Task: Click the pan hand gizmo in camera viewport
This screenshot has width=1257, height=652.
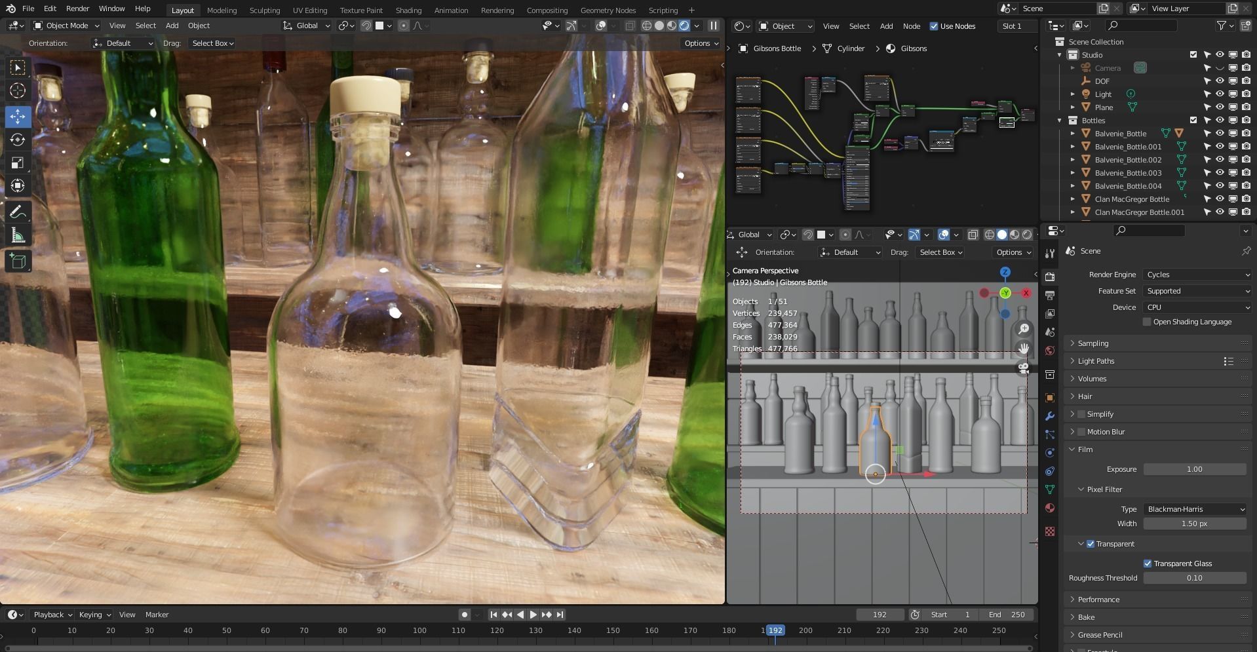Action: 1023,349
